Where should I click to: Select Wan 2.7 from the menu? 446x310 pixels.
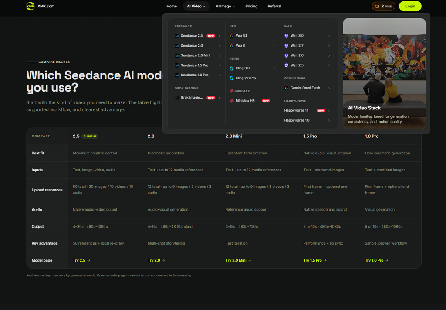tap(307, 45)
